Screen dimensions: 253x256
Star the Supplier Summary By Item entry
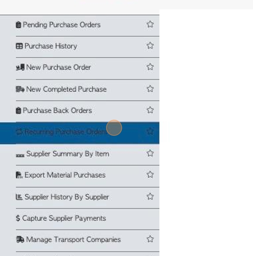tap(150, 153)
